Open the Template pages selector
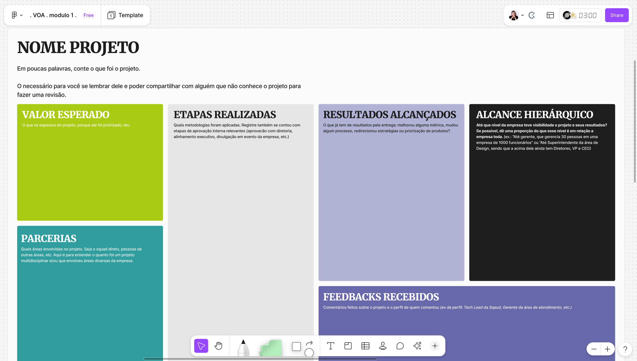The height and width of the screenshot is (361, 637). point(125,15)
